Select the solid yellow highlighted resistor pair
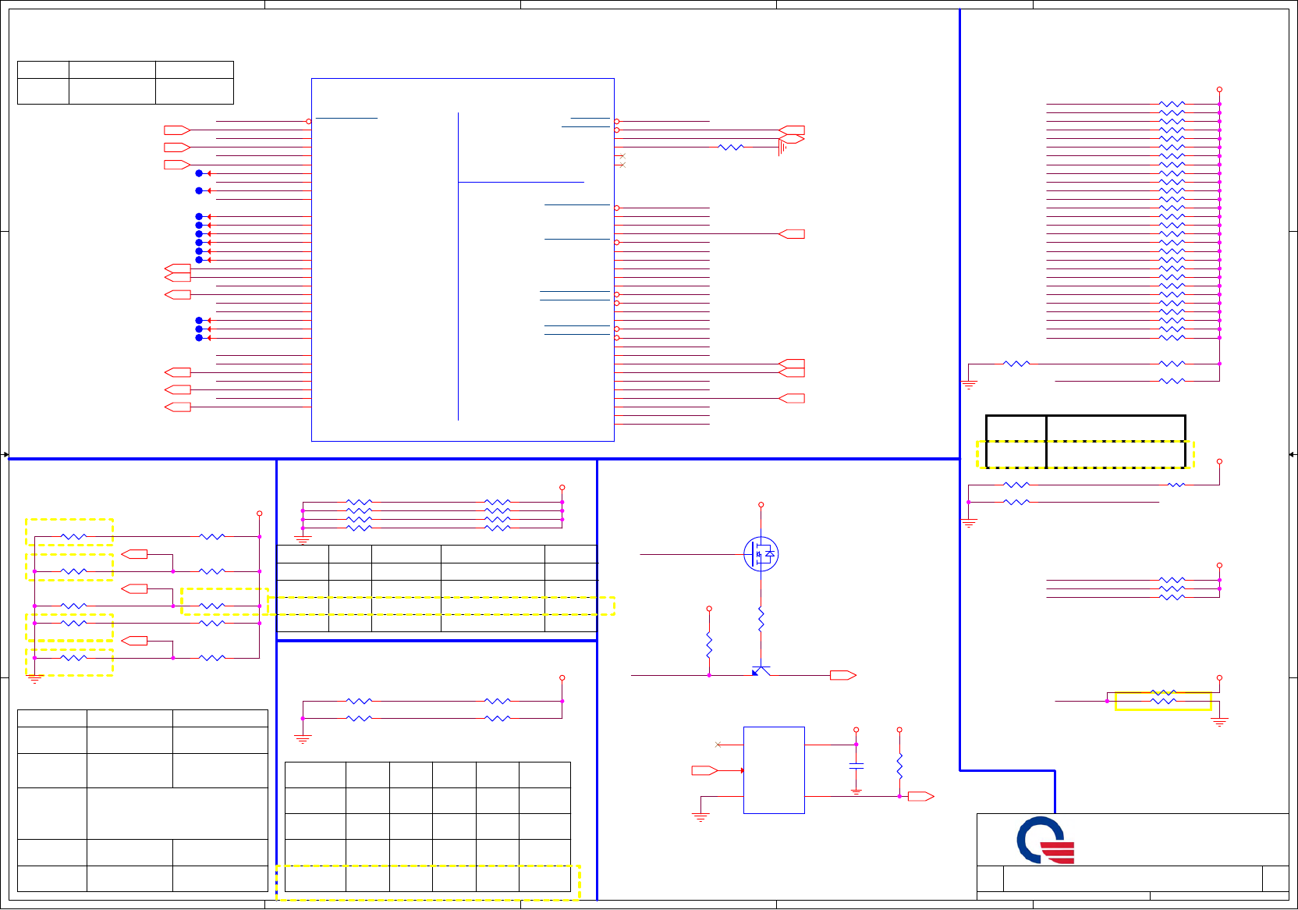The image size is (1298, 910). tap(1163, 701)
